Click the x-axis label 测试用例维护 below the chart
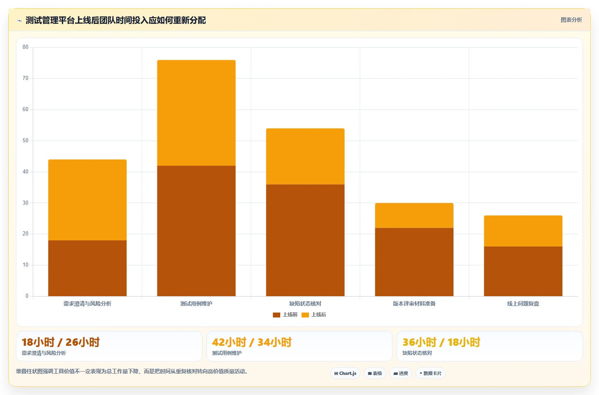Screen dimensions: 599x395 [196, 304]
